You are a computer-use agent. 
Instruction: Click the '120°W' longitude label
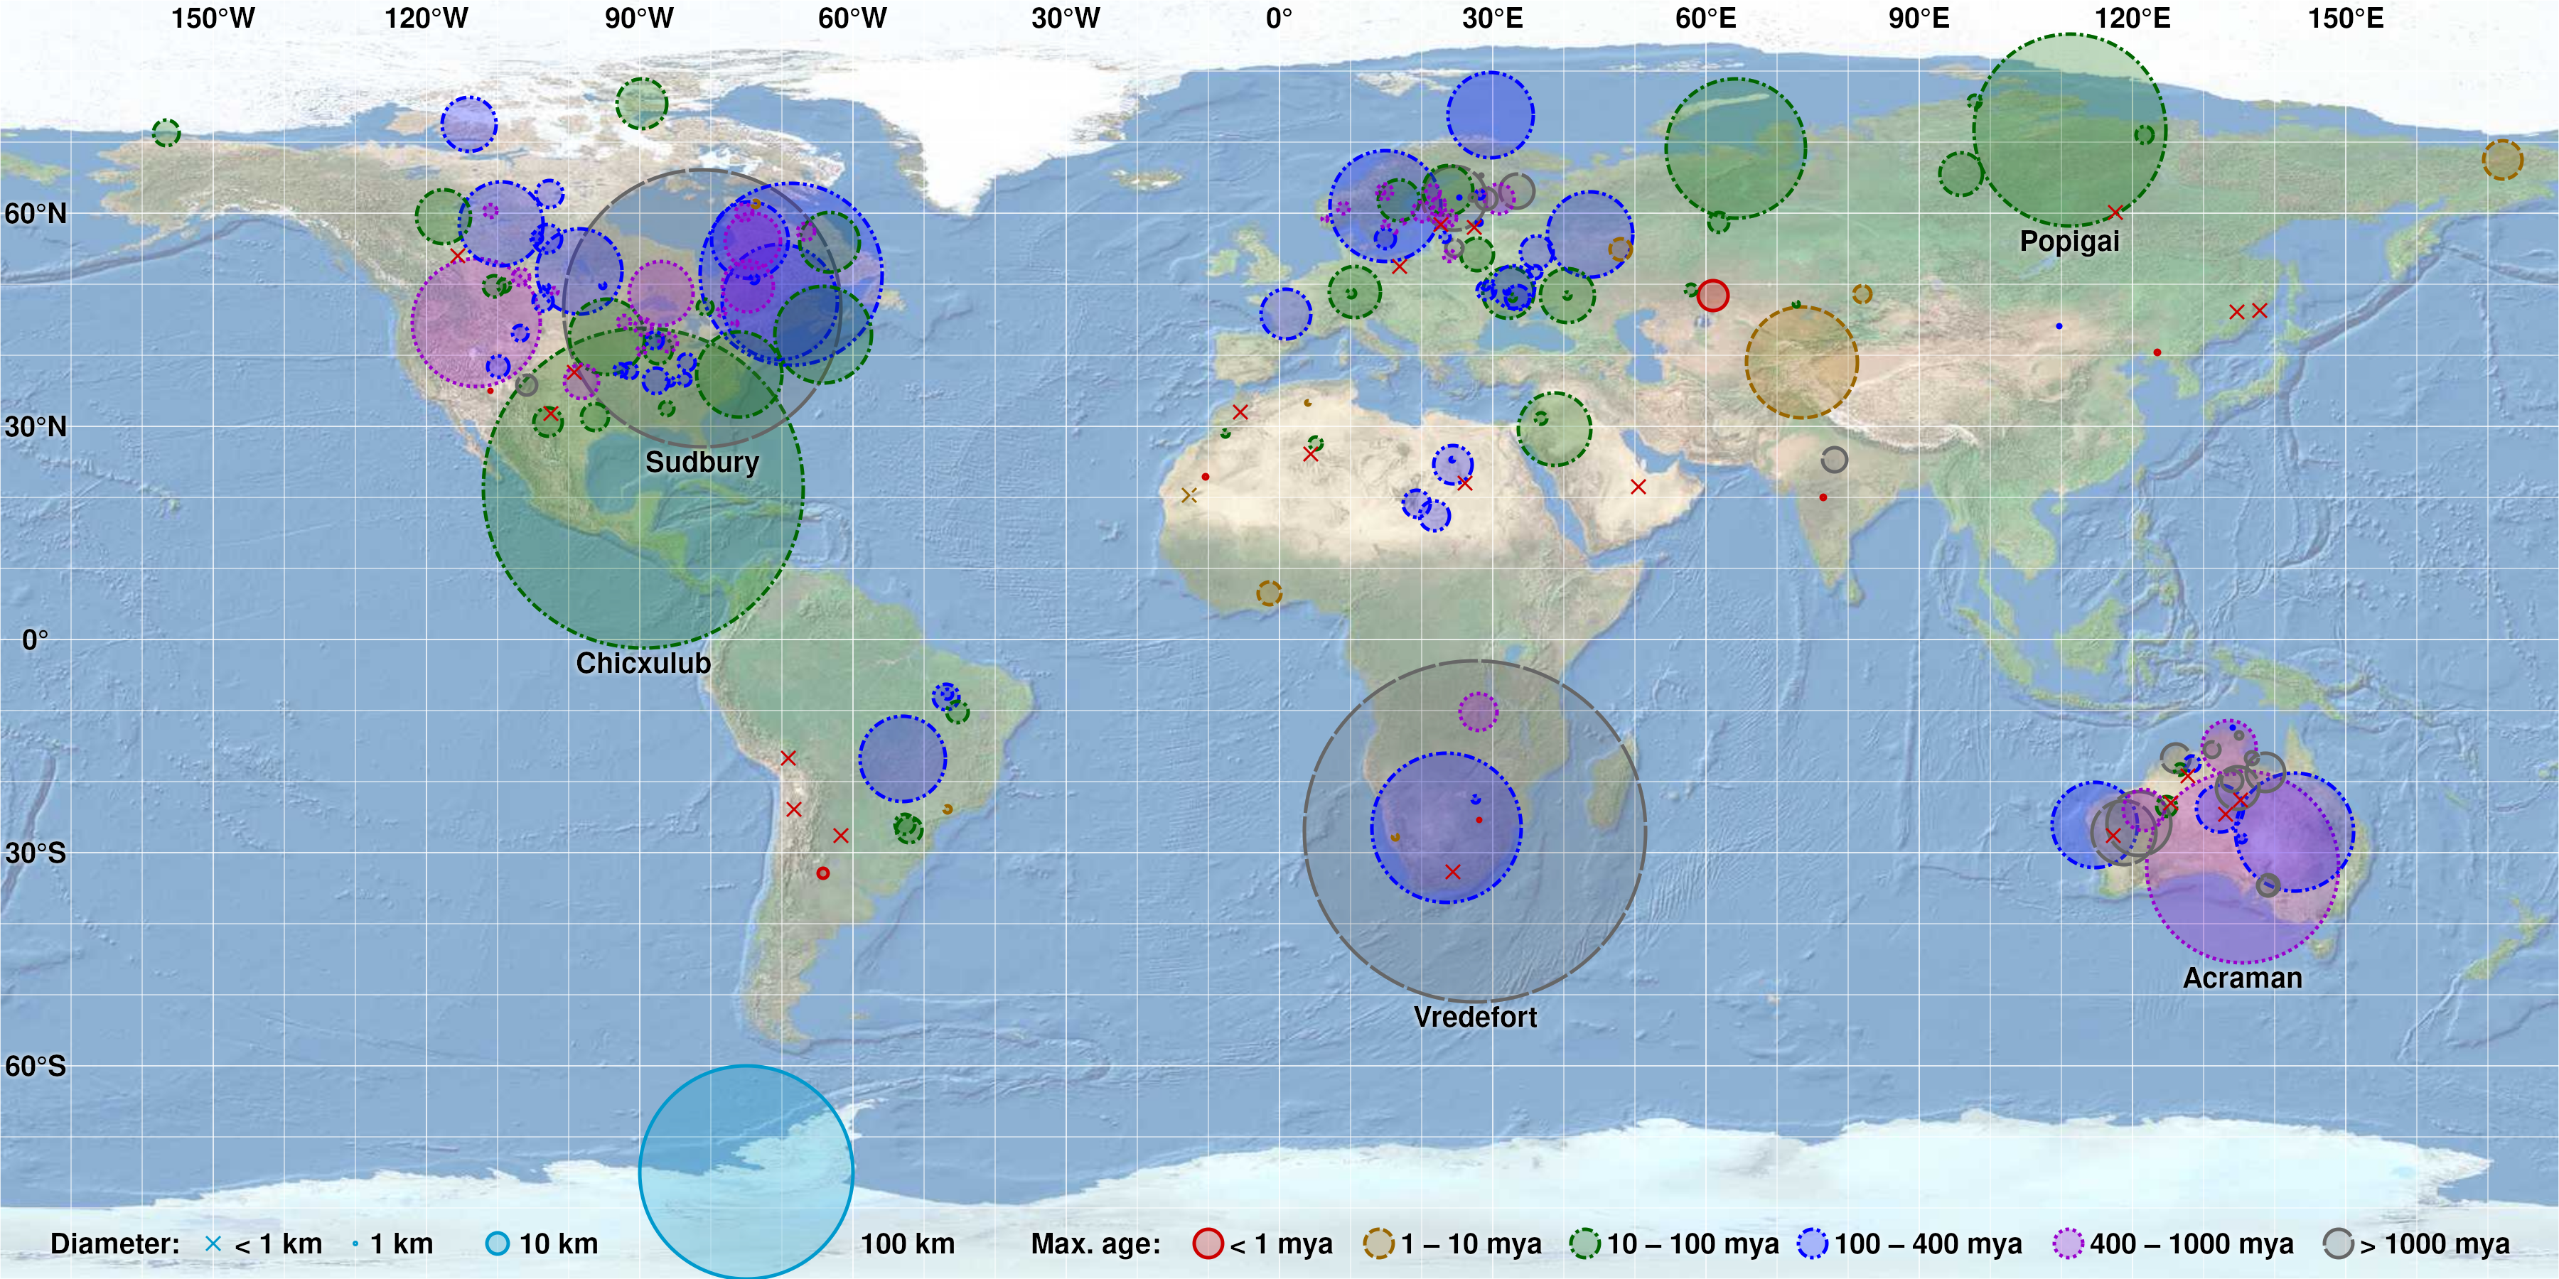pos(426,18)
